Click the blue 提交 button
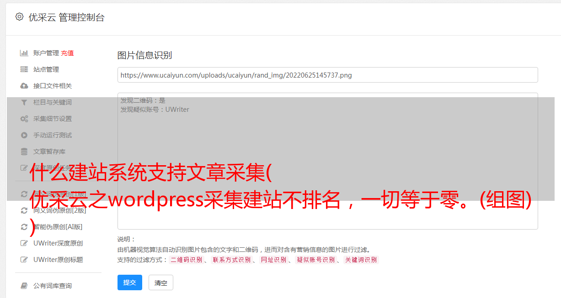This screenshot has width=561, height=298. click(x=129, y=282)
